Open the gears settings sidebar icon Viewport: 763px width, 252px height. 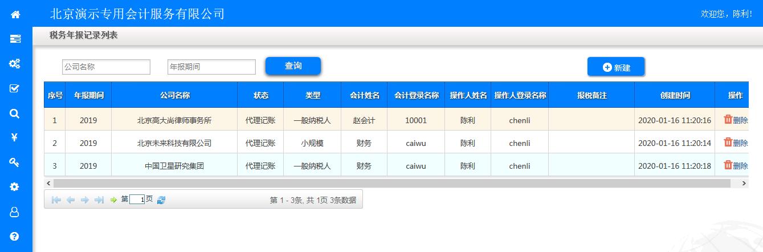pyautogui.click(x=15, y=64)
